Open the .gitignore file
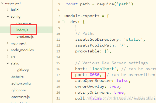The width and height of the screenshot is (156, 103). 18,90
